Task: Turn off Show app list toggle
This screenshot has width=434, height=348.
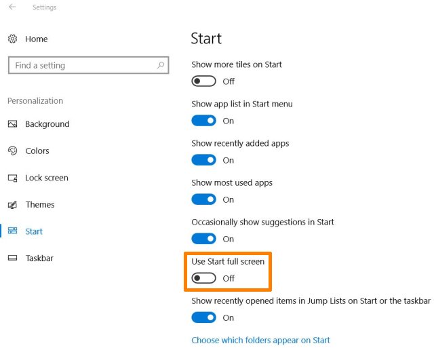Action: point(203,121)
